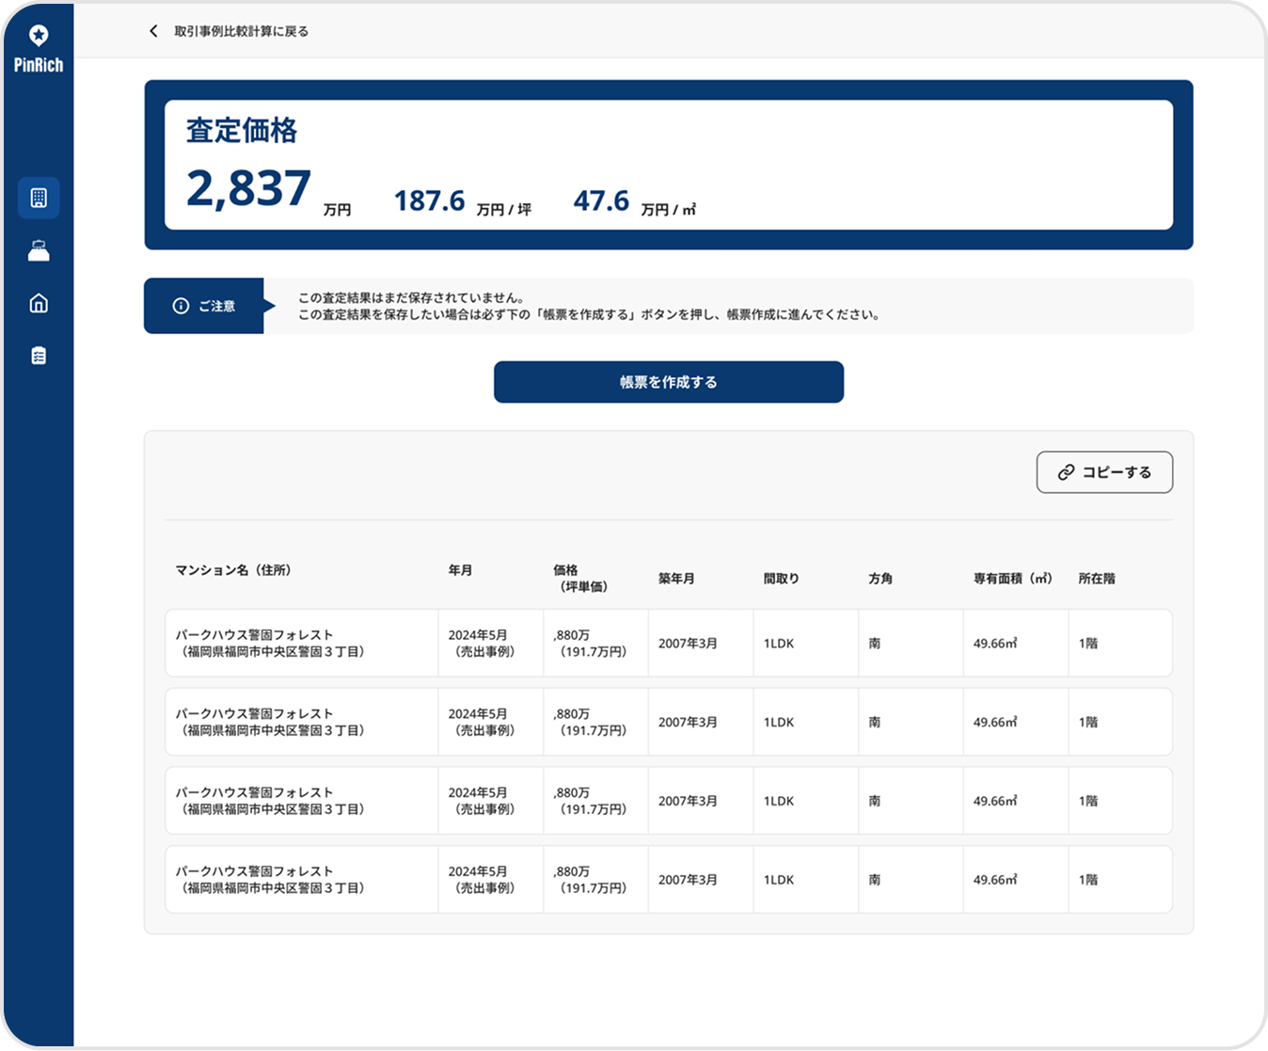Click the info circle icon beside ご注意
1268x1051 pixels.
pos(181,306)
